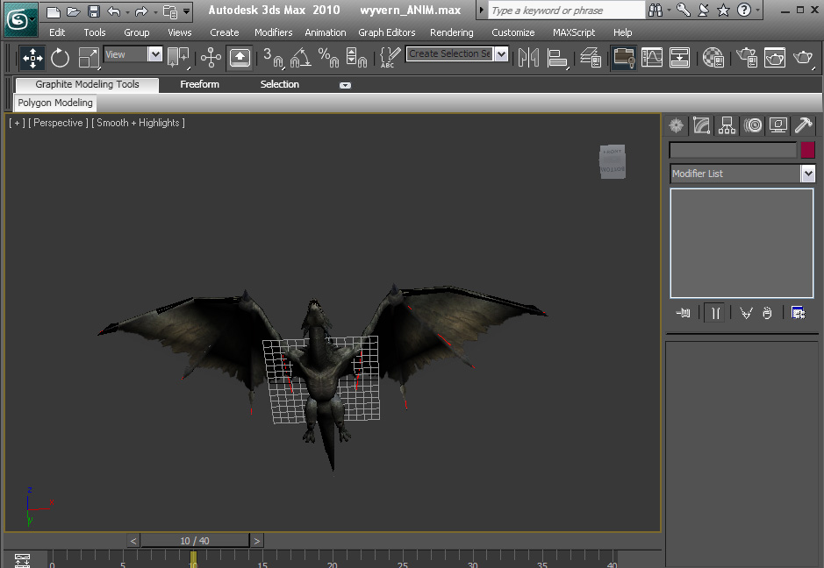The width and height of the screenshot is (824, 568).
Task: Open the reference coordinate system View dropdown
Action: [x=154, y=54]
